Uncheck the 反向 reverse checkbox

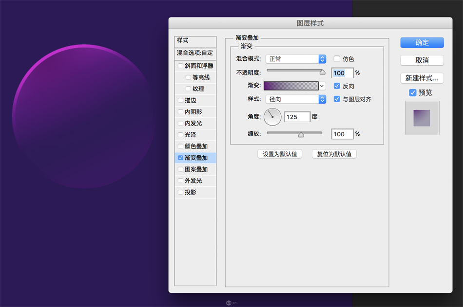(337, 86)
